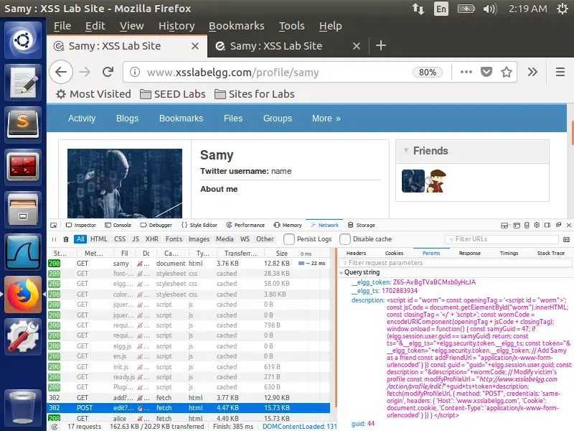Open the Sites for Labs bookmarks folder
The width and height of the screenshot is (574, 431).
tap(255, 94)
